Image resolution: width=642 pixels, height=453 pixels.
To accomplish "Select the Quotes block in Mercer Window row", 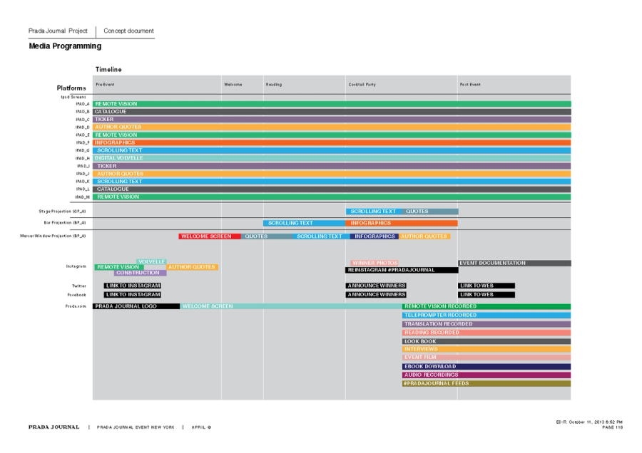I will click(267, 236).
